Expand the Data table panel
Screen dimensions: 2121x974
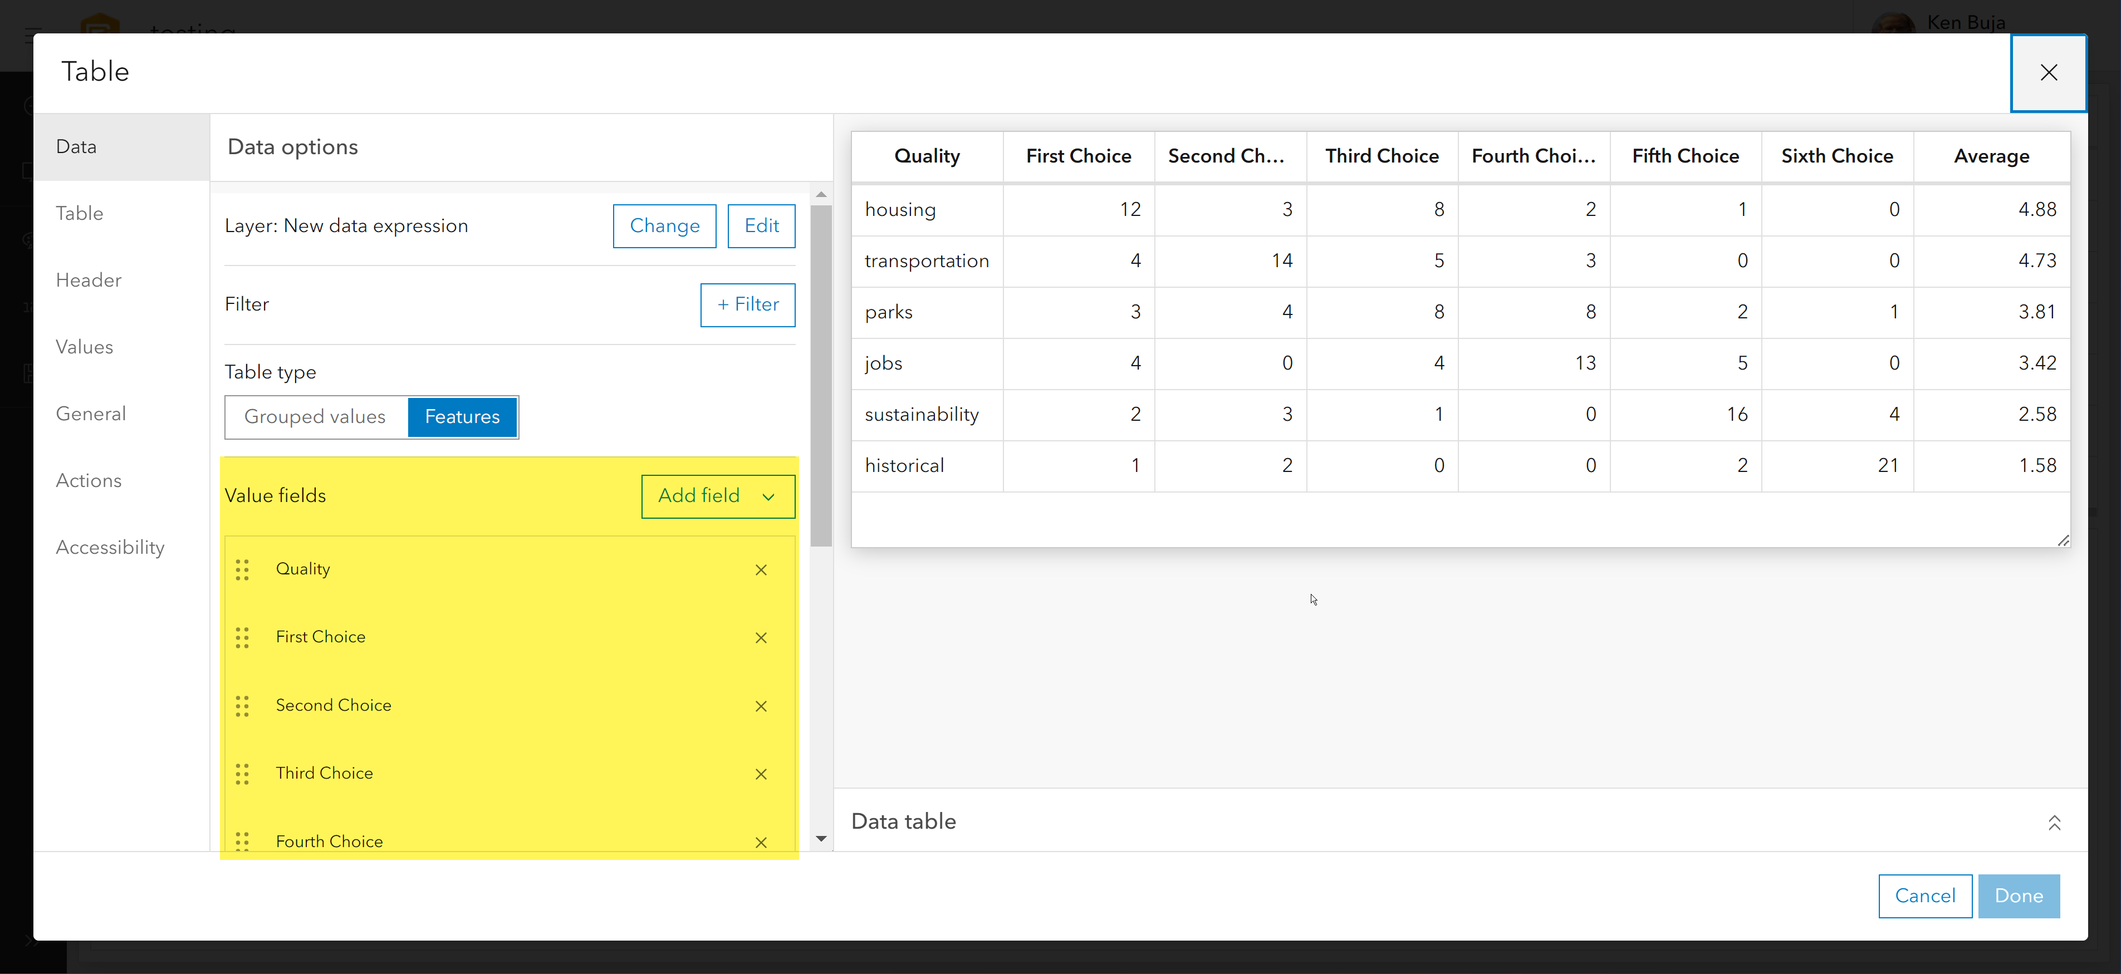point(2054,822)
